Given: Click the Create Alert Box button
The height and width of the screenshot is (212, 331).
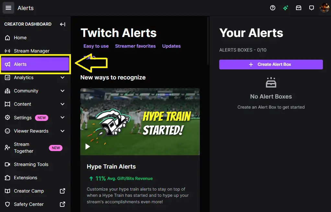Looking at the screenshot, I should [271, 65].
